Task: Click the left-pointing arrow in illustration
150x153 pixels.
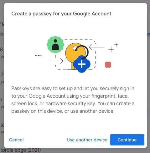Action: tap(97, 47)
